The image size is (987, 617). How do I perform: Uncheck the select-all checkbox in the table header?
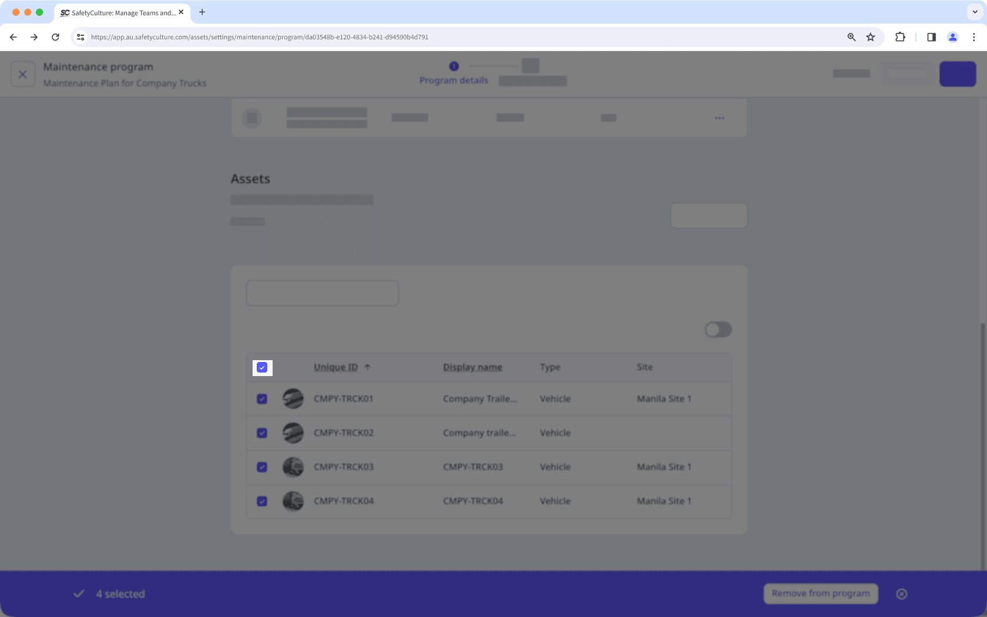(261, 367)
